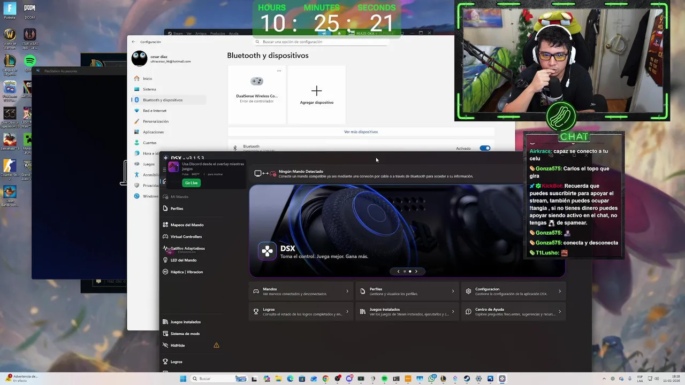
Task: Click the taskbar Buscar search box
Action: (218, 379)
